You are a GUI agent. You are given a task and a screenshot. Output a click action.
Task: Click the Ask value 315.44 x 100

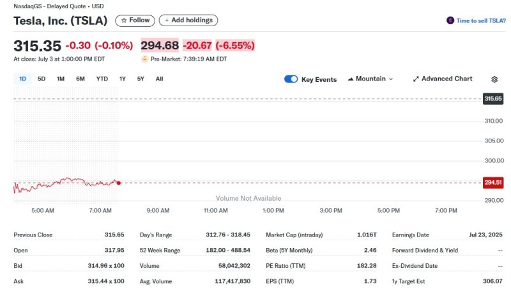click(x=106, y=281)
